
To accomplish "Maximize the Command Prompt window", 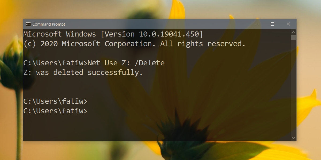I will 273,24.
